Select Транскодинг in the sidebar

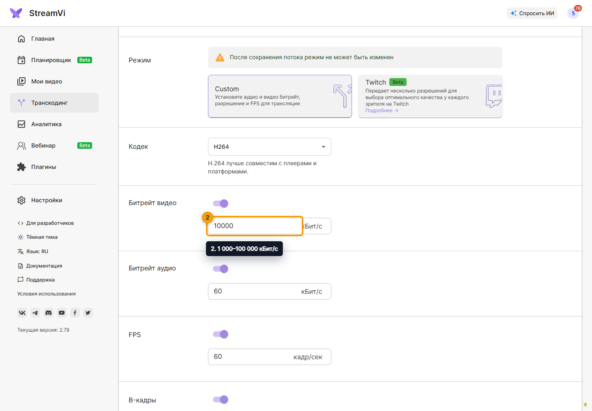[x=54, y=103]
